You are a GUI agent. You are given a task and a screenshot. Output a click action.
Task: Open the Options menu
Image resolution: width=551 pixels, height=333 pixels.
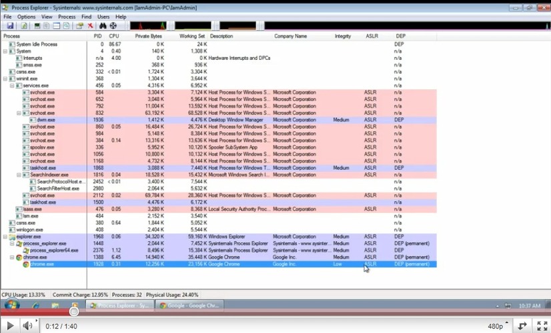click(x=27, y=17)
